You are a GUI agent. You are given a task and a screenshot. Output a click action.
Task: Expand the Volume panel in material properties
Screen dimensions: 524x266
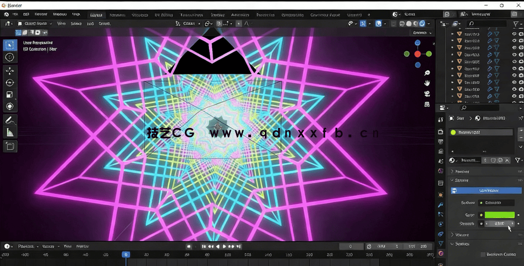click(x=461, y=235)
